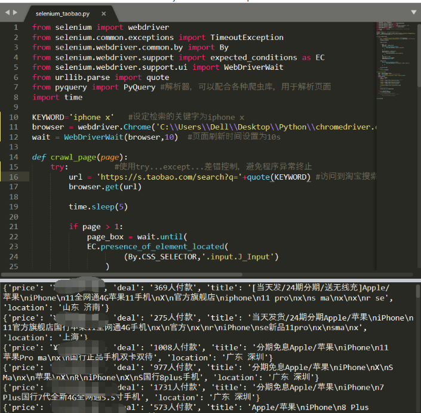Click 'import time' on line 8
This screenshot has width=421, height=413.
tap(57, 97)
